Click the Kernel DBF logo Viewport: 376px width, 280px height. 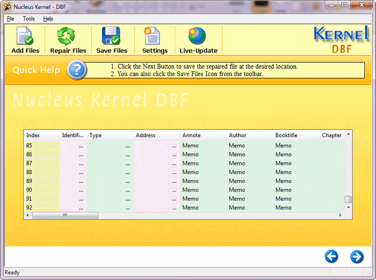[342, 39]
